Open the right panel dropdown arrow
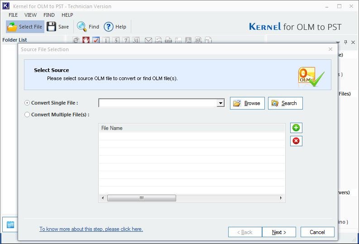The image size is (359, 244). point(338,43)
